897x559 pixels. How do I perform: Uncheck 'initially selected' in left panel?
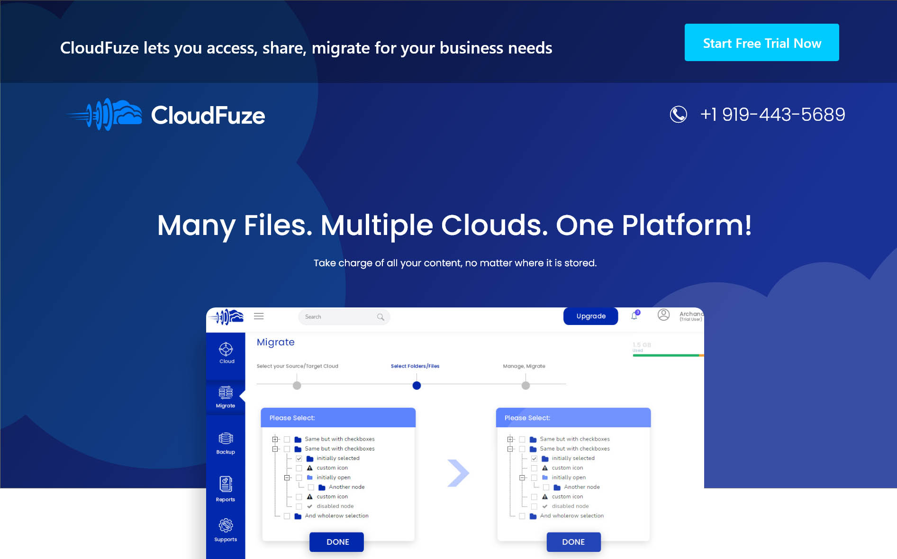[x=299, y=459]
